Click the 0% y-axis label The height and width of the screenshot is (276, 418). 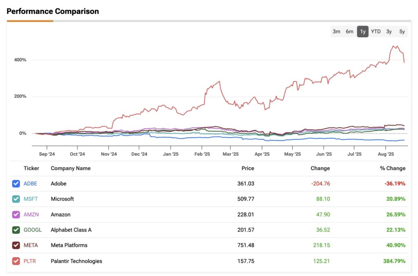click(x=23, y=134)
